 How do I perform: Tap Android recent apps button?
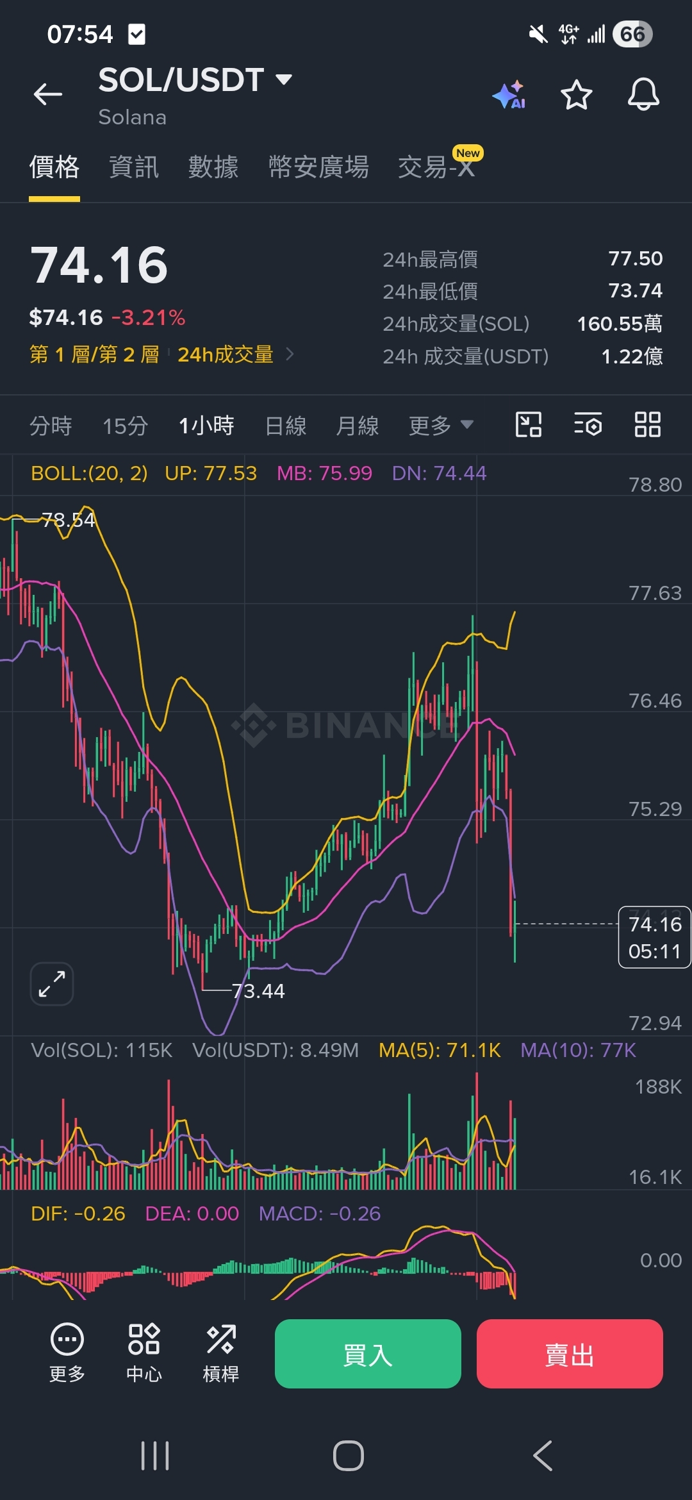[x=155, y=1456]
